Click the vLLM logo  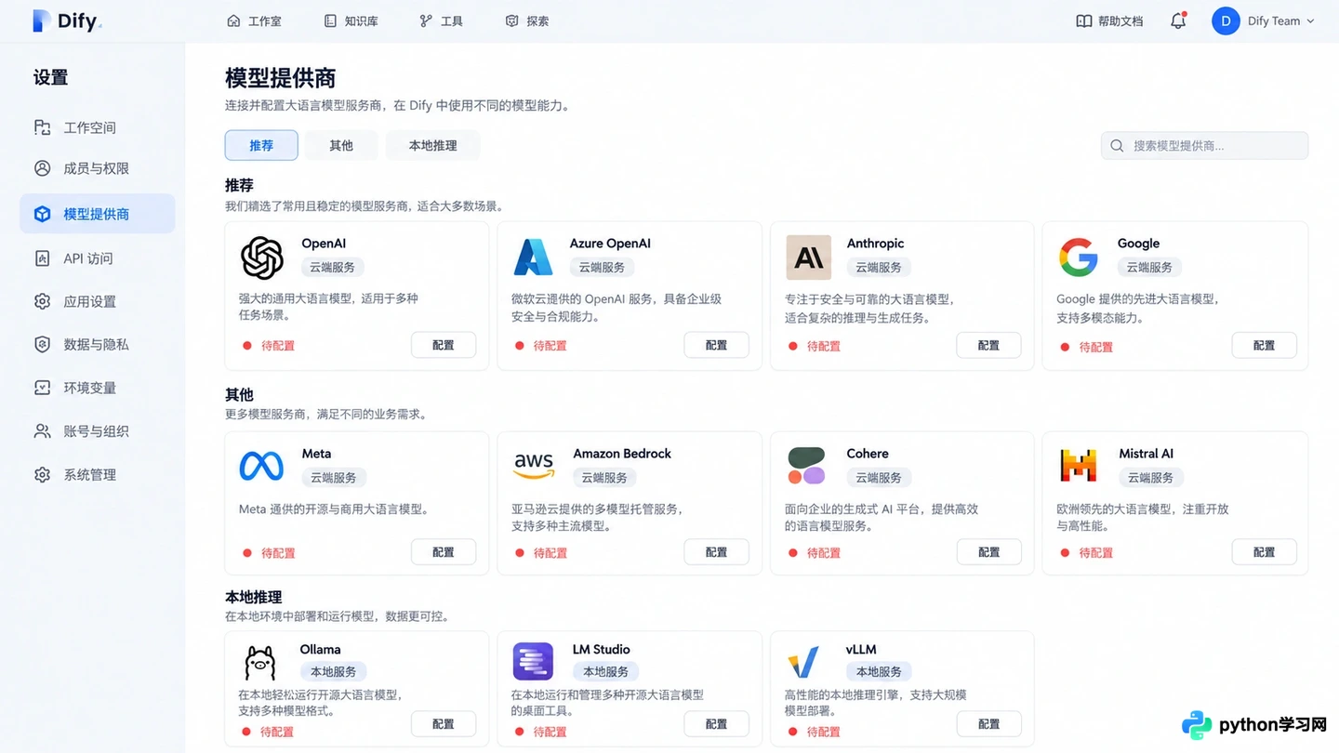803,663
